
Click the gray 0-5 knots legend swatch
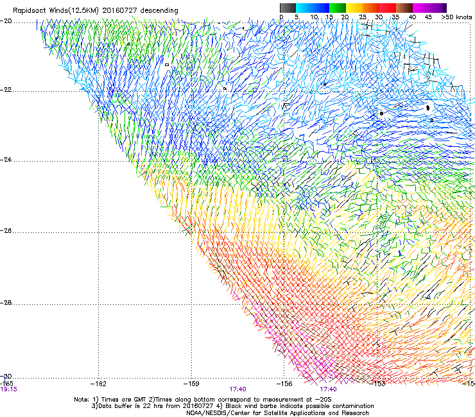pos(288,8)
